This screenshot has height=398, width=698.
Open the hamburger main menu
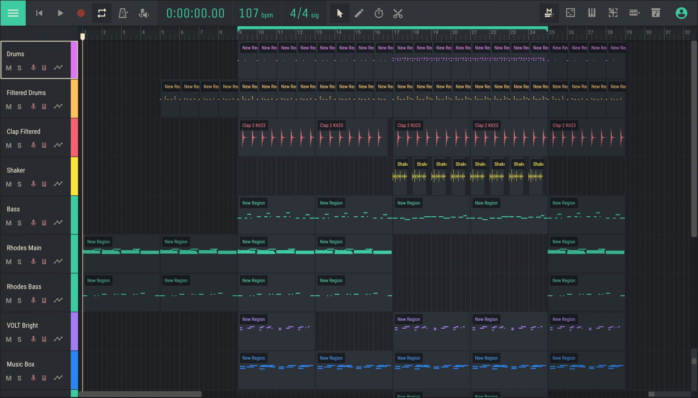coord(13,13)
